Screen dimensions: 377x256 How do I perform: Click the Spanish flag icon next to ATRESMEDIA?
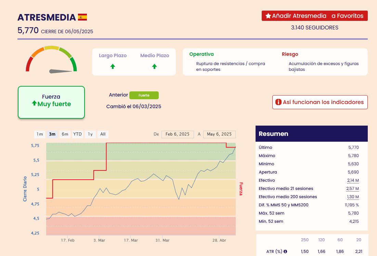(82, 17)
